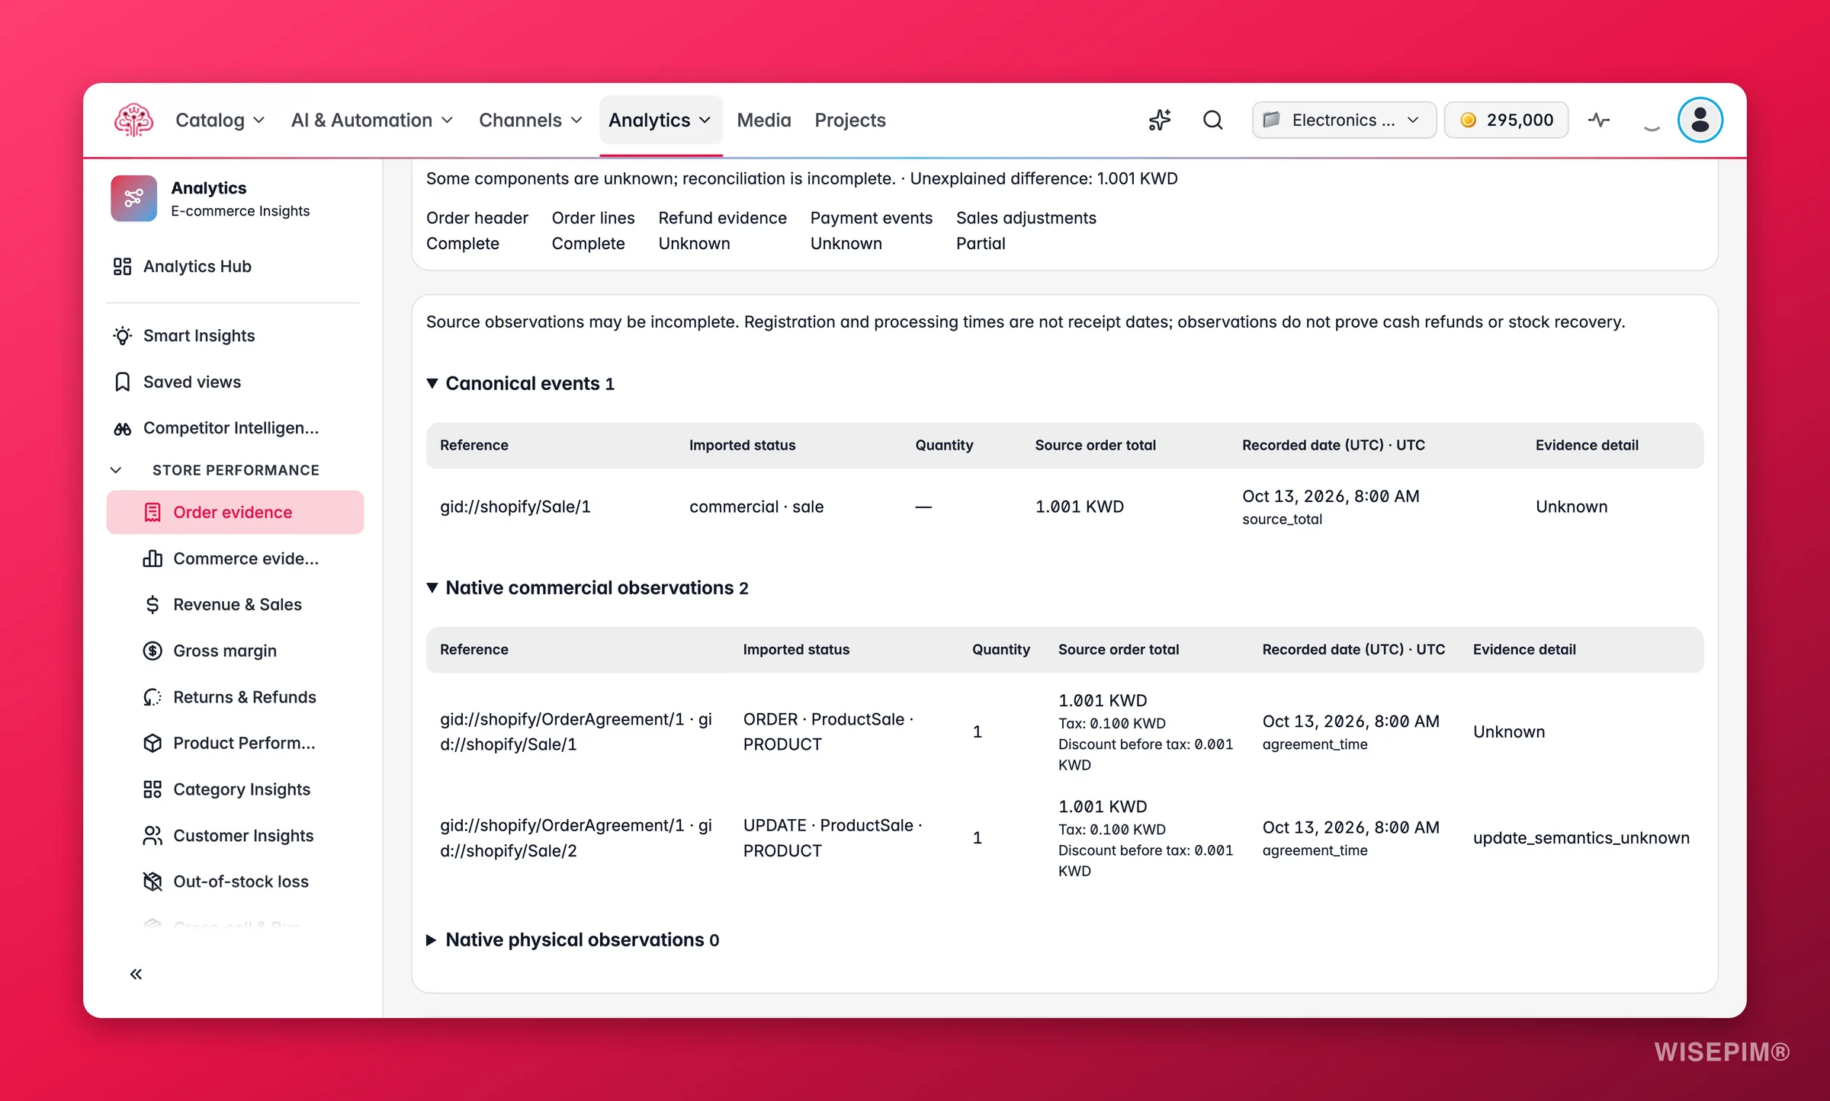This screenshot has width=1830, height=1101.
Task: Click the 295,000 credits button
Action: (1506, 120)
